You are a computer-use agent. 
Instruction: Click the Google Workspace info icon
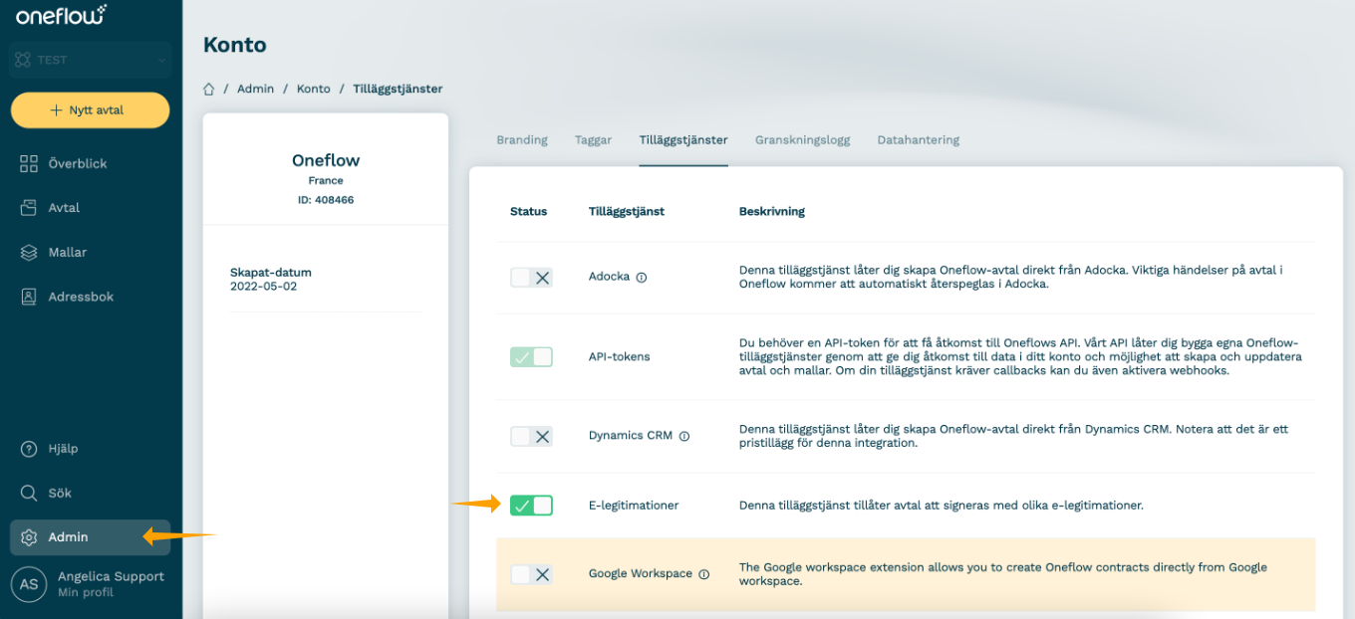(x=704, y=574)
